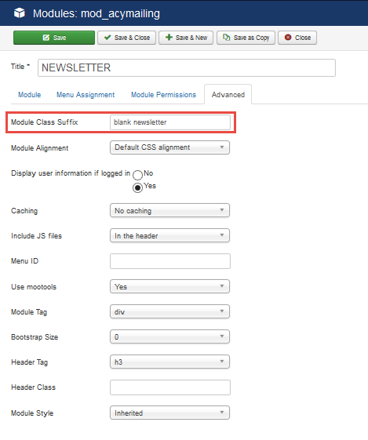Click the Save as Copy button

(246, 38)
